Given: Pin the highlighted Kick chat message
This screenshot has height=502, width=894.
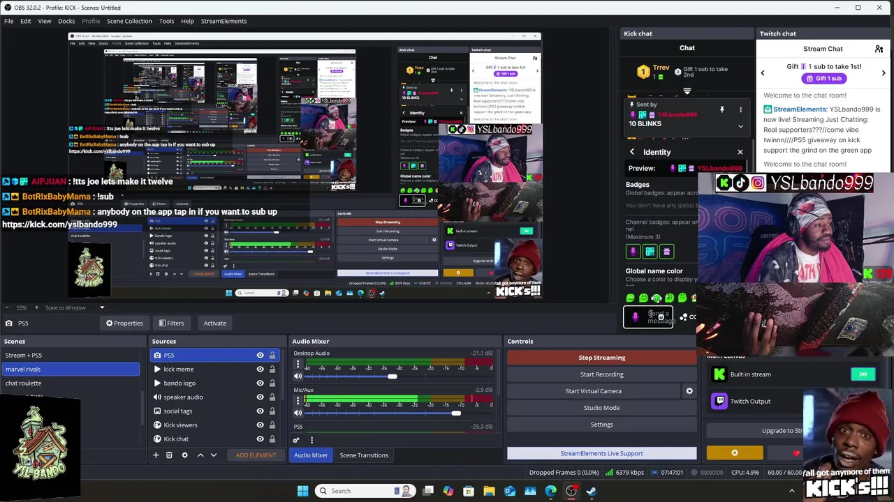Looking at the screenshot, I should [x=722, y=109].
